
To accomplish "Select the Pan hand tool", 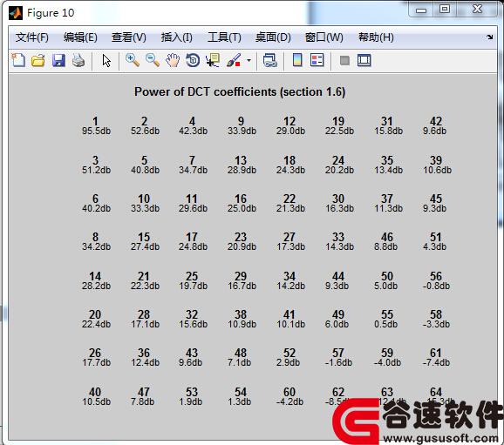I will tap(173, 60).
